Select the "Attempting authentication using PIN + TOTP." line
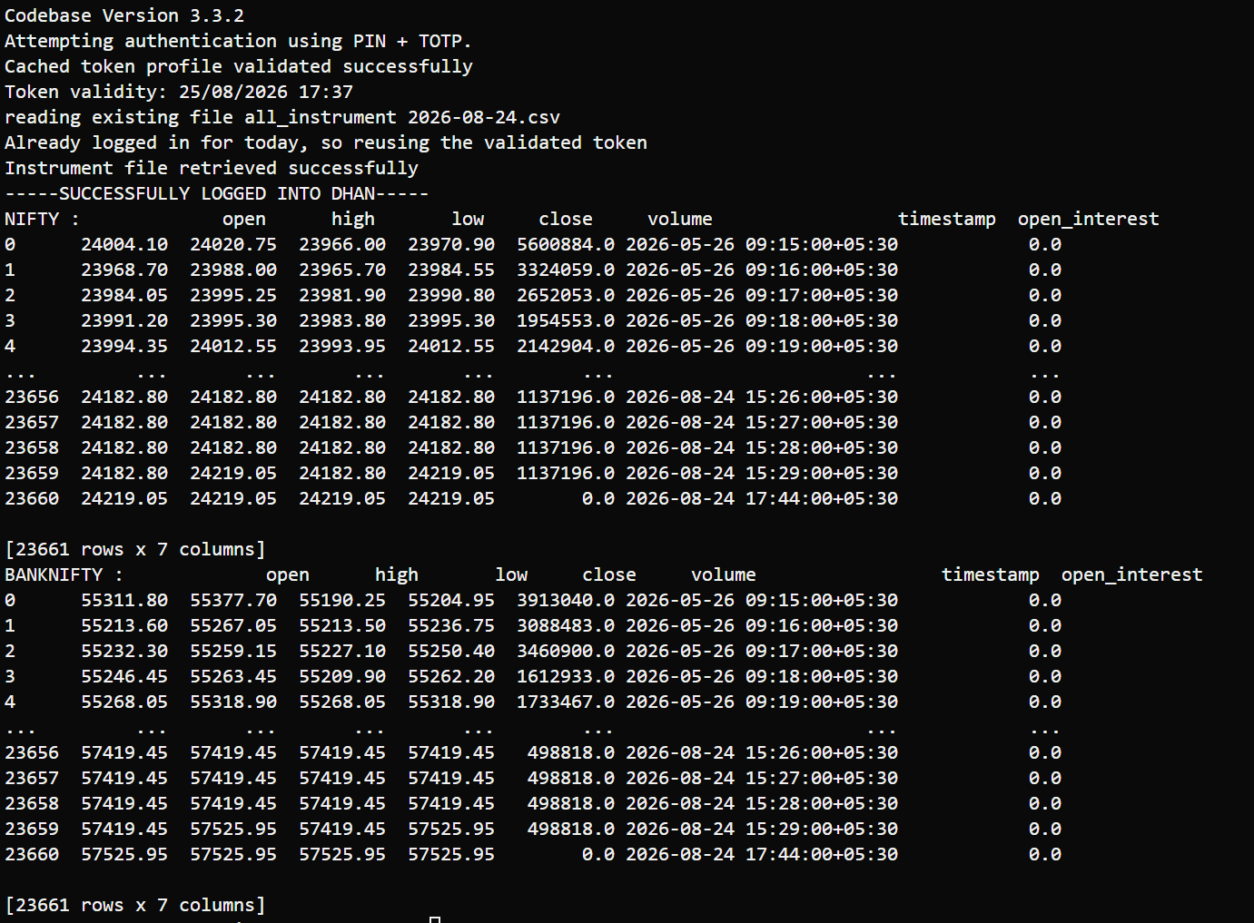This screenshot has height=923, width=1254. 238,41
